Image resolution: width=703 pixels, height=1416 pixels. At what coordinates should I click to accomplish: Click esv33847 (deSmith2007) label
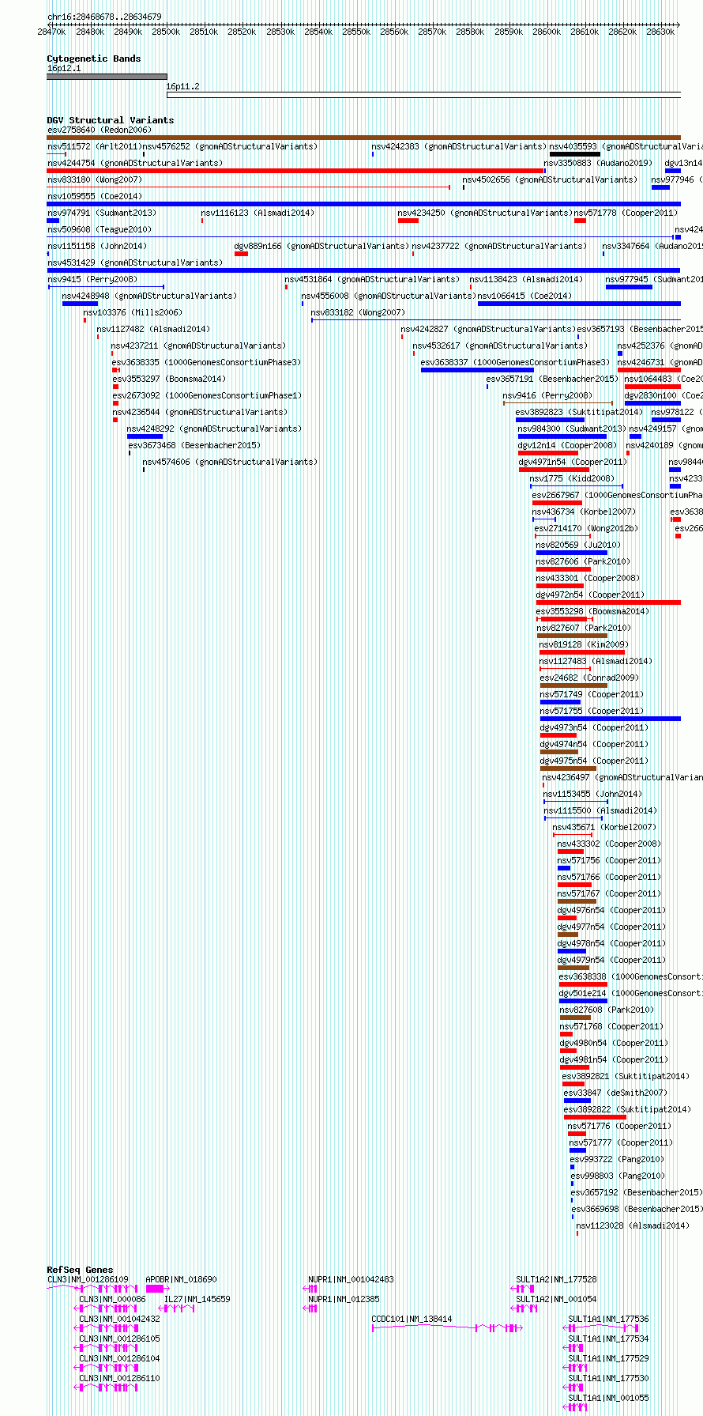[615, 1093]
